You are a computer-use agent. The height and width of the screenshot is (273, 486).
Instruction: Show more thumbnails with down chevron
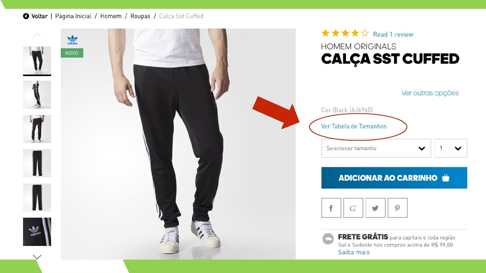(37, 257)
